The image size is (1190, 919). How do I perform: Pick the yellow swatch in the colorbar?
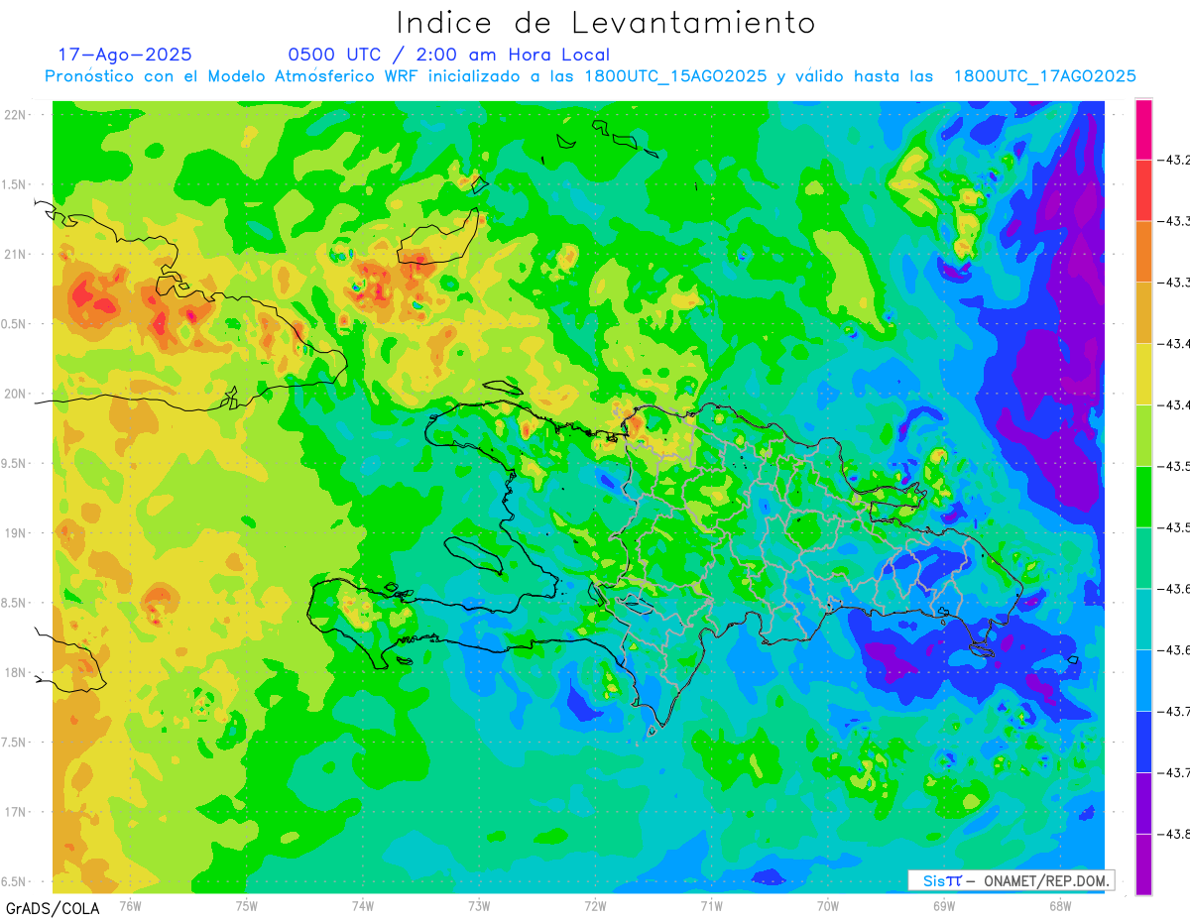(x=1143, y=374)
